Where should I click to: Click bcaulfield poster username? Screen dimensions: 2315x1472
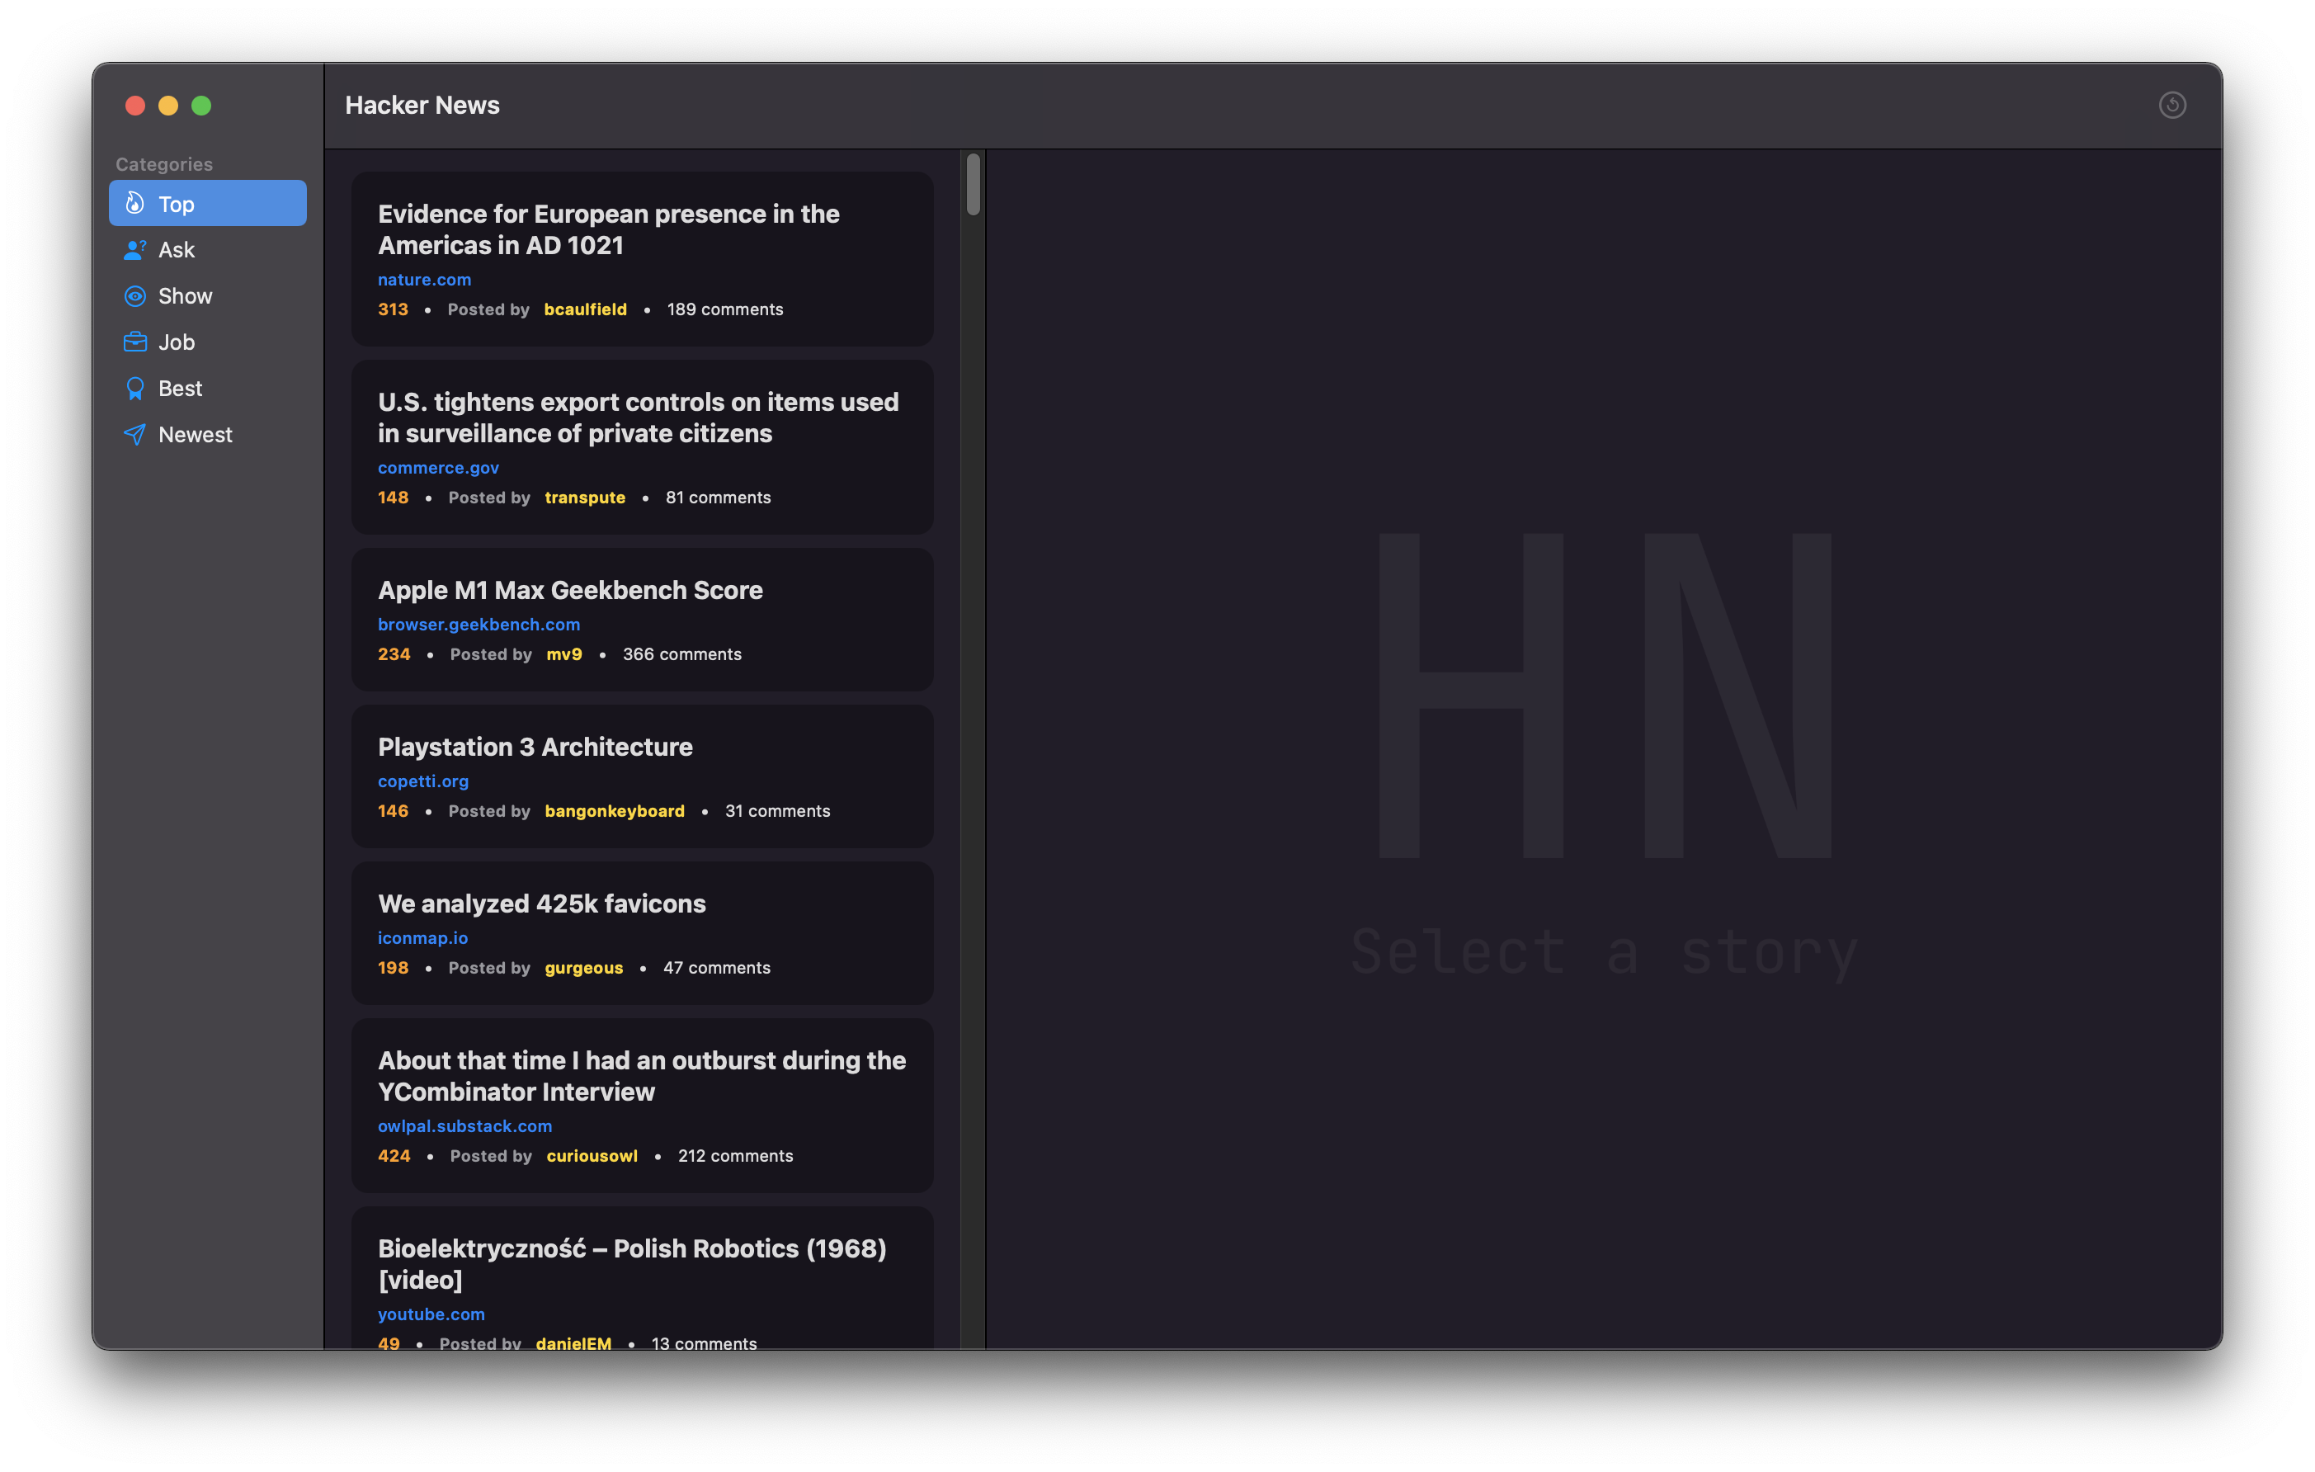click(x=584, y=309)
